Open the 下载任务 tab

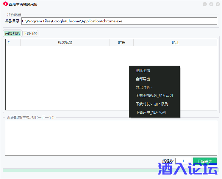click(x=30, y=33)
